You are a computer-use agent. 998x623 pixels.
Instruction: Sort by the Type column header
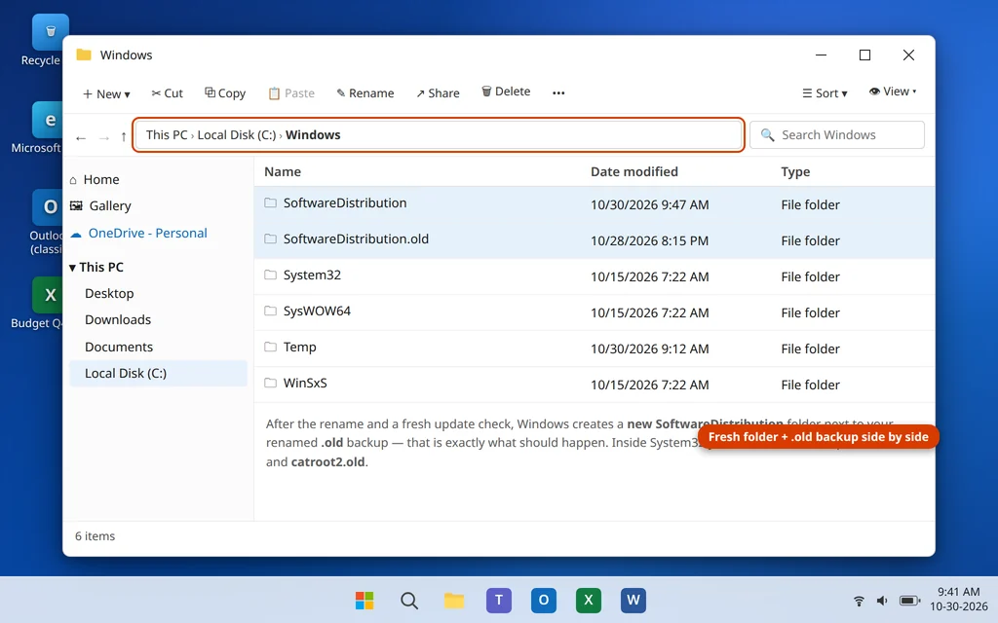(x=795, y=171)
